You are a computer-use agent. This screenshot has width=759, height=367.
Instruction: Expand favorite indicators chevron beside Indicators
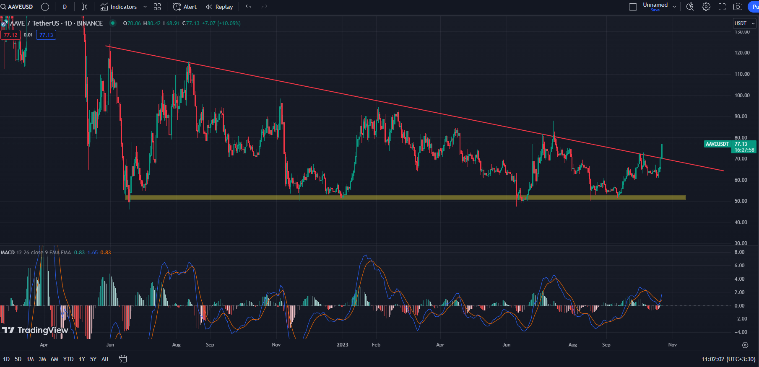[x=145, y=7]
